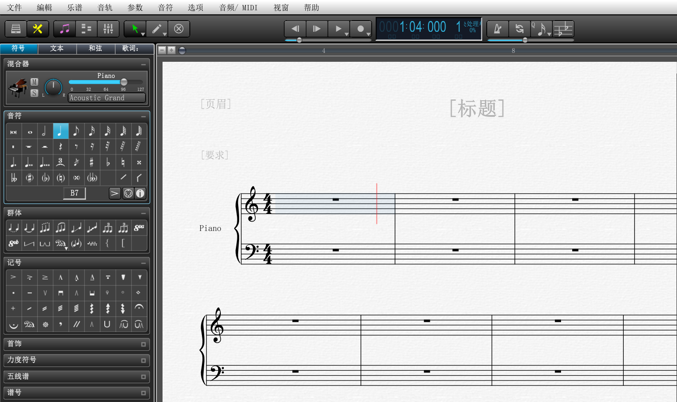Viewport: 677px width, 402px height.
Task: Click the B7 pitch field
Action: (74, 193)
